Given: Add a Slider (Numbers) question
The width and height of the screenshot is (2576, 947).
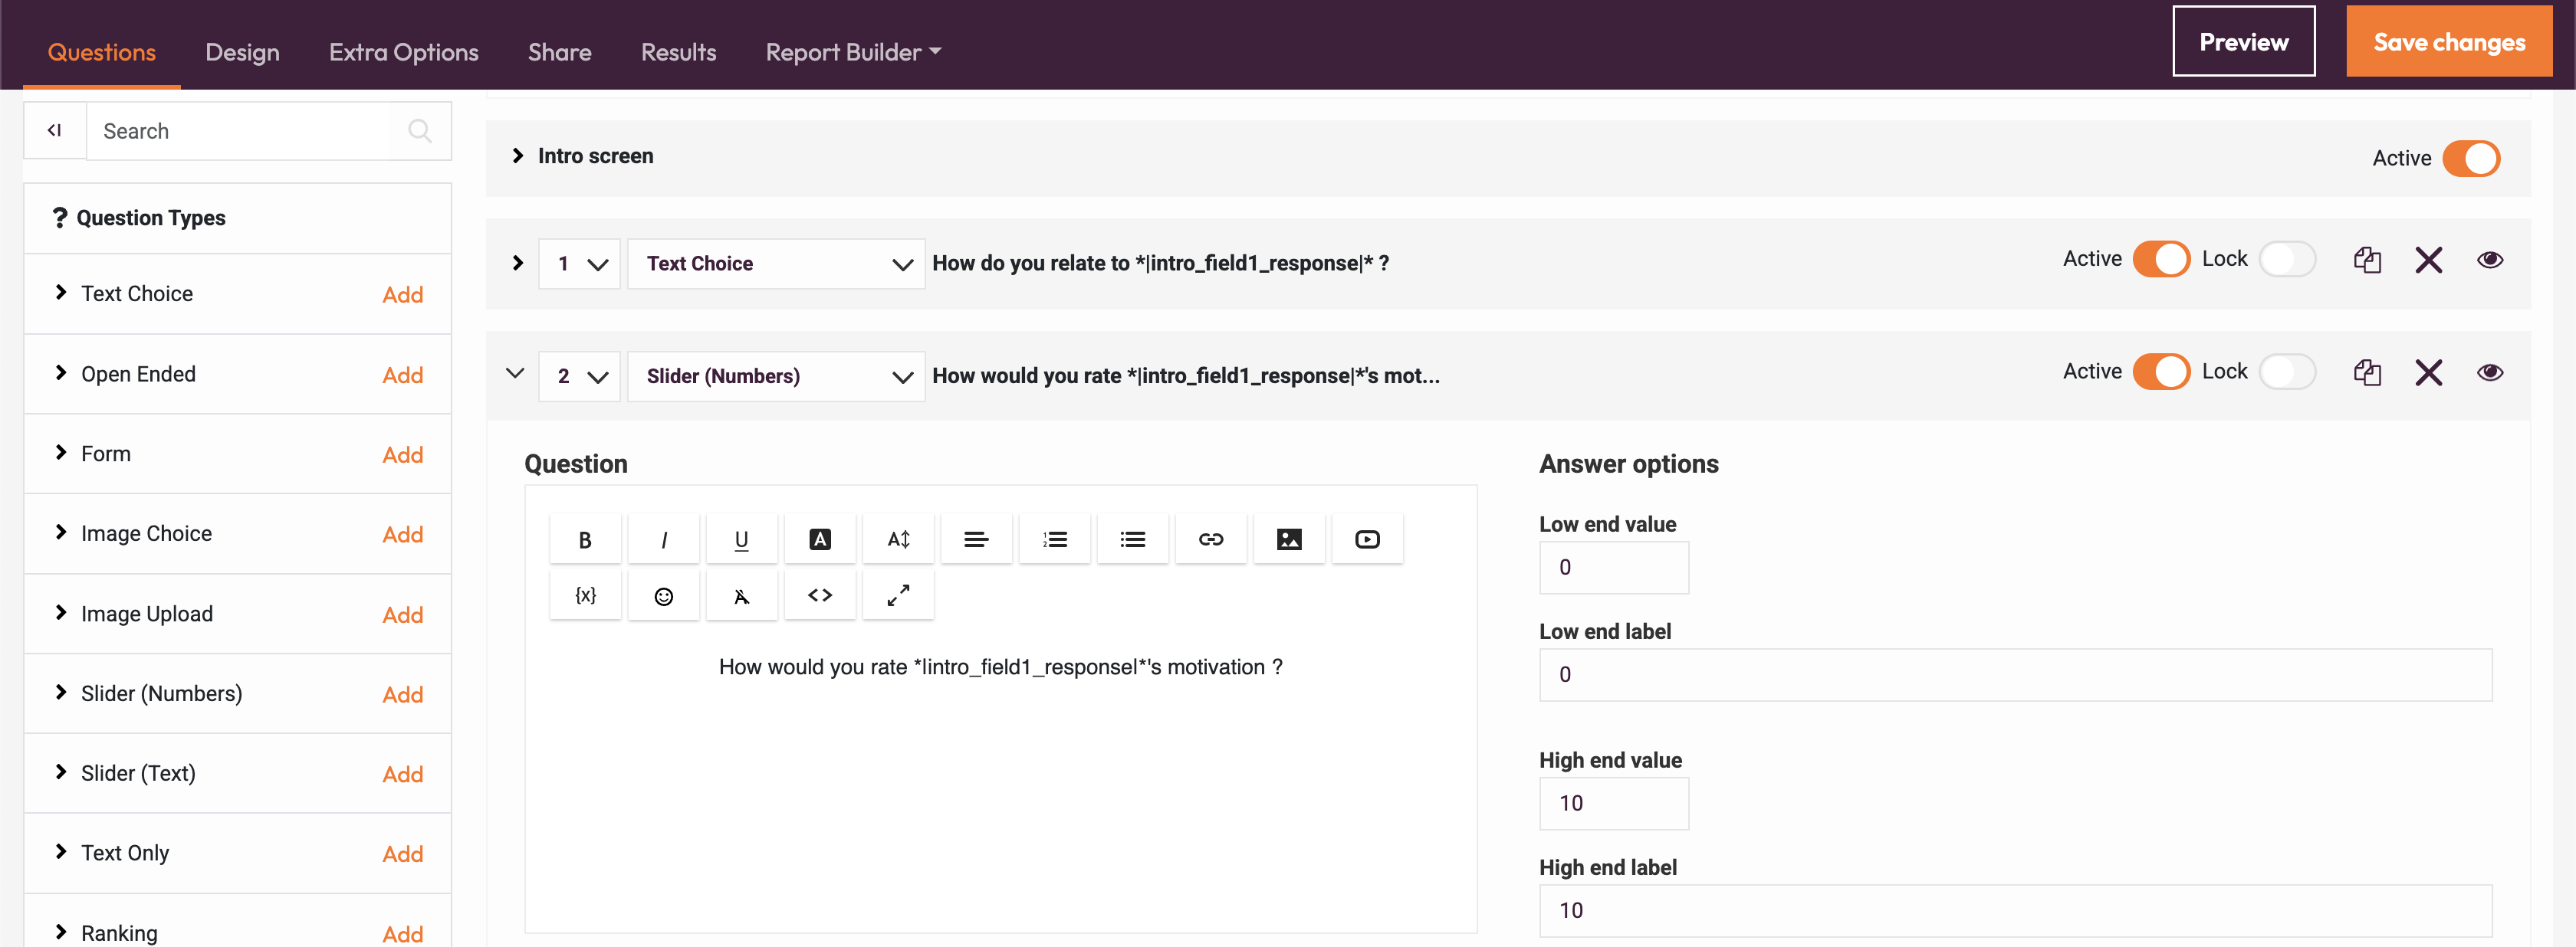Looking at the screenshot, I should [402, 694].
